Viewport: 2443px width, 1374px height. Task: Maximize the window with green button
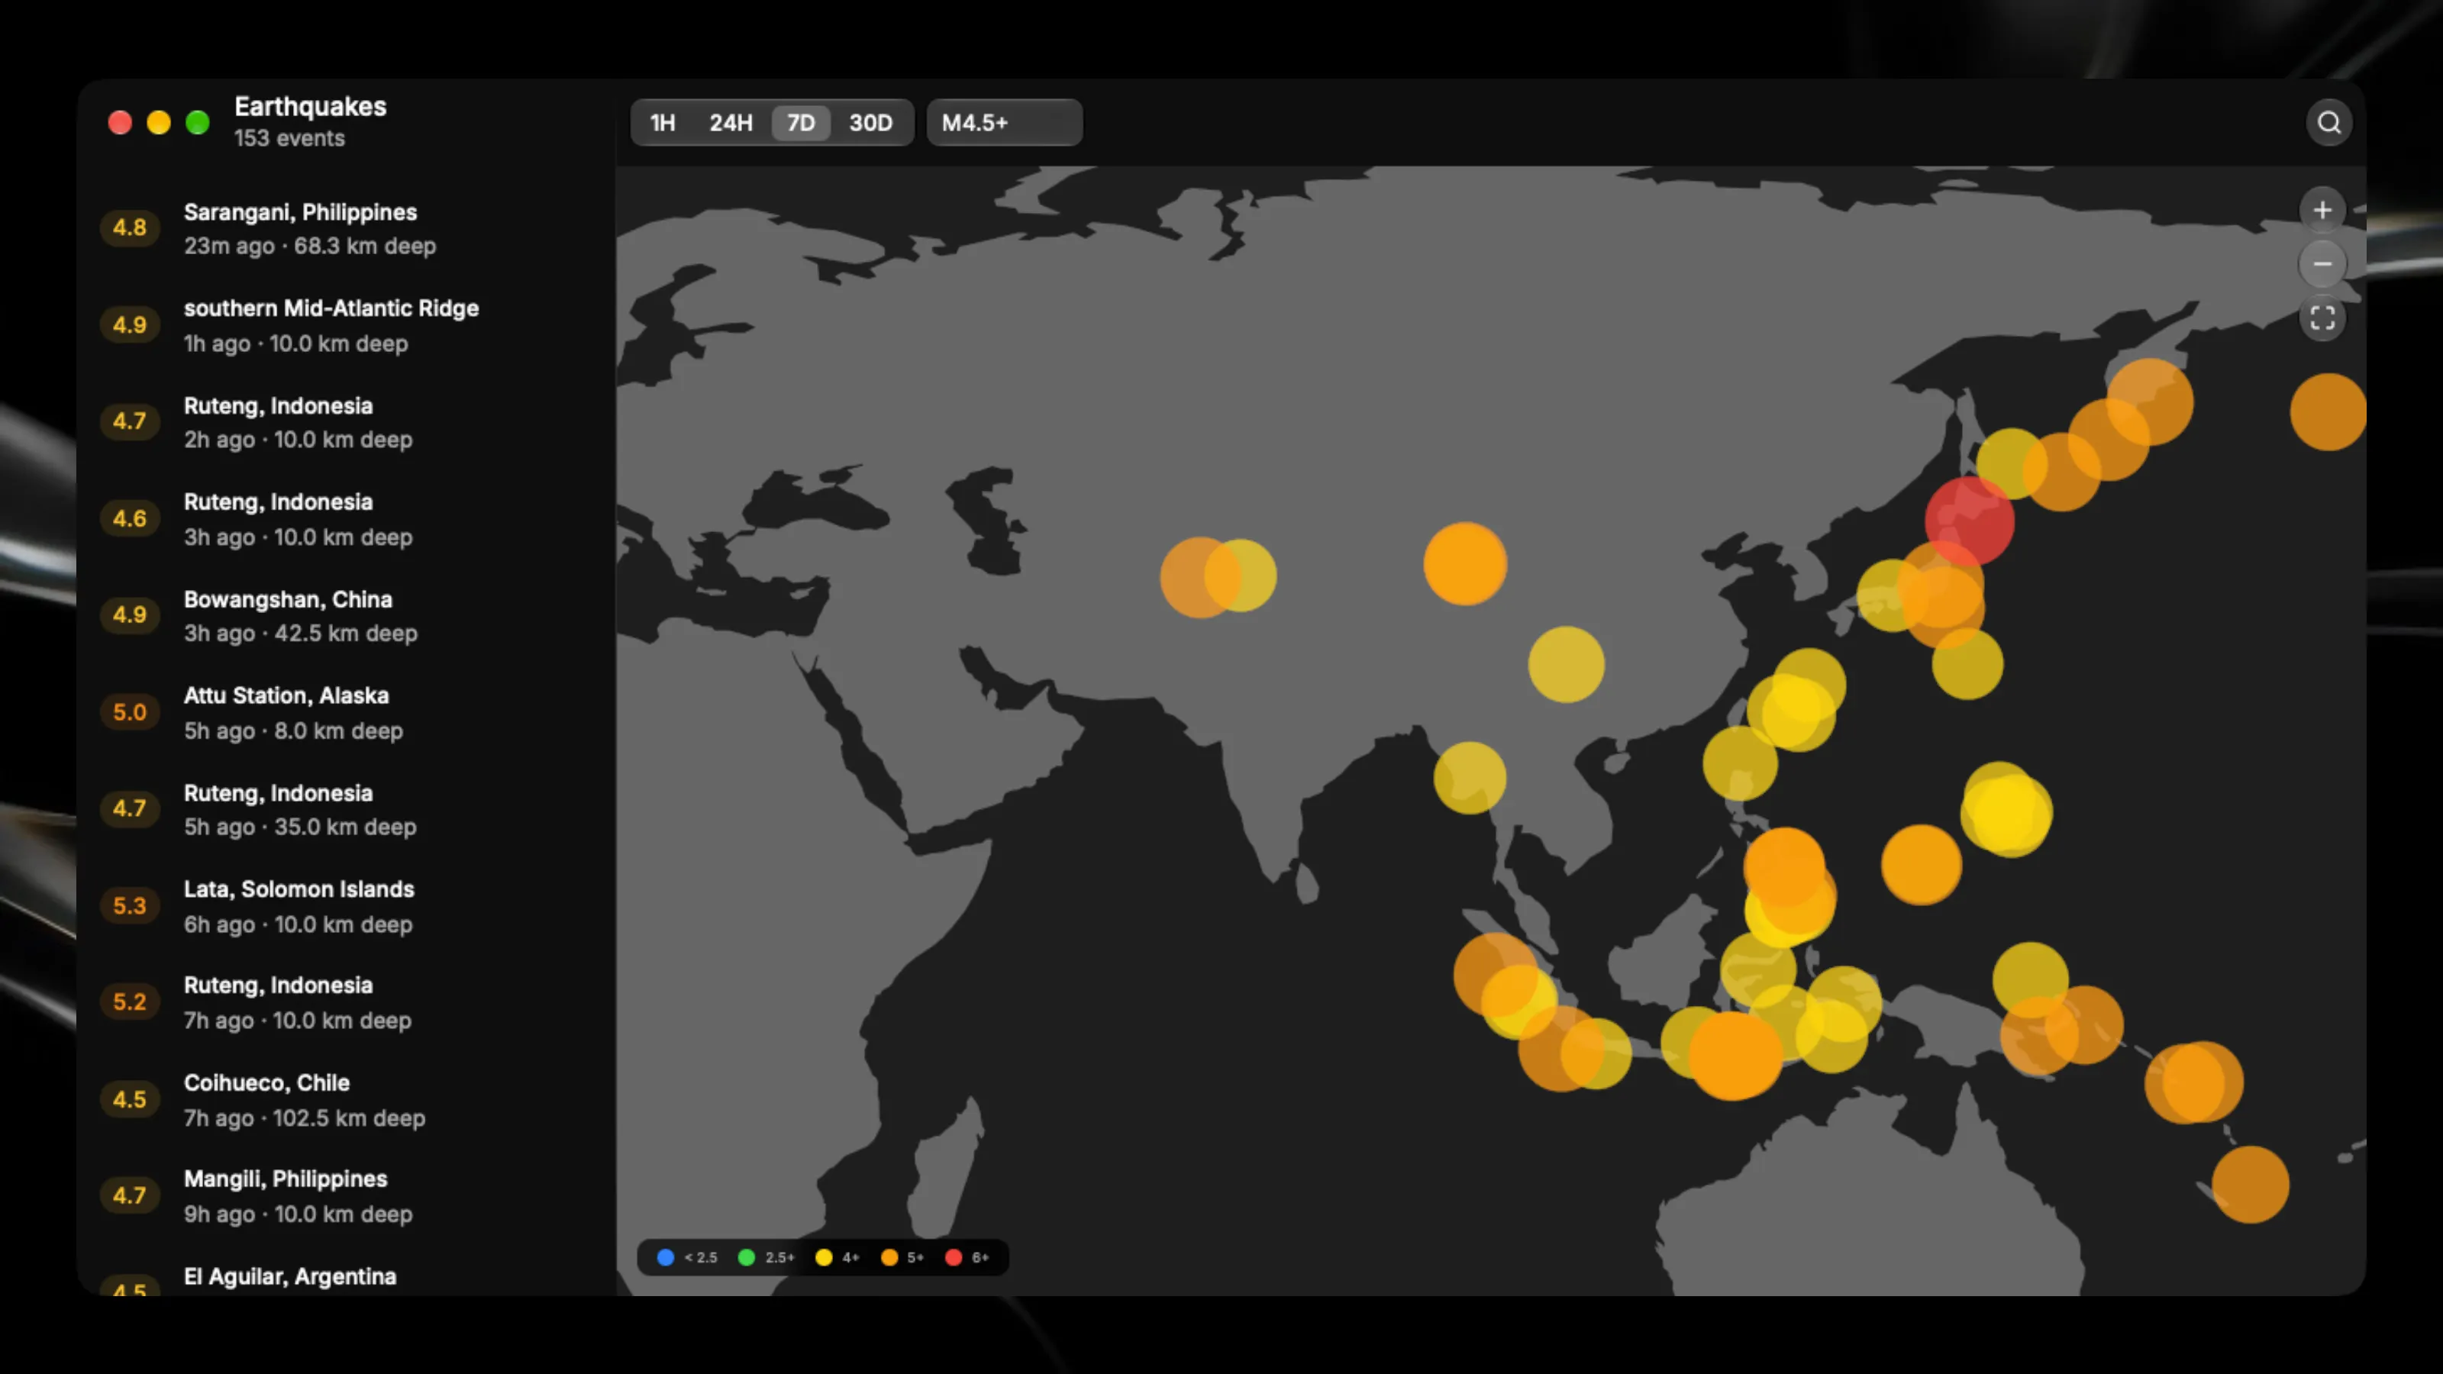197,122
